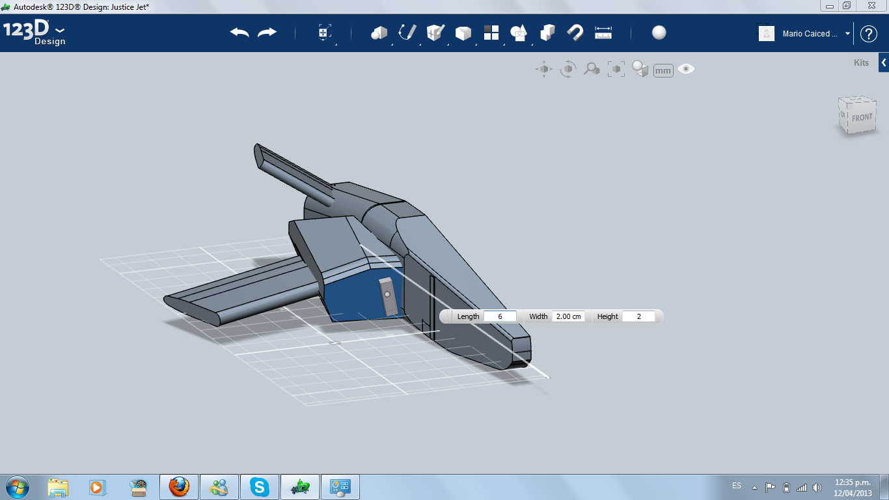
Task: Open the Construct tool menu
Action: (435, 33)
